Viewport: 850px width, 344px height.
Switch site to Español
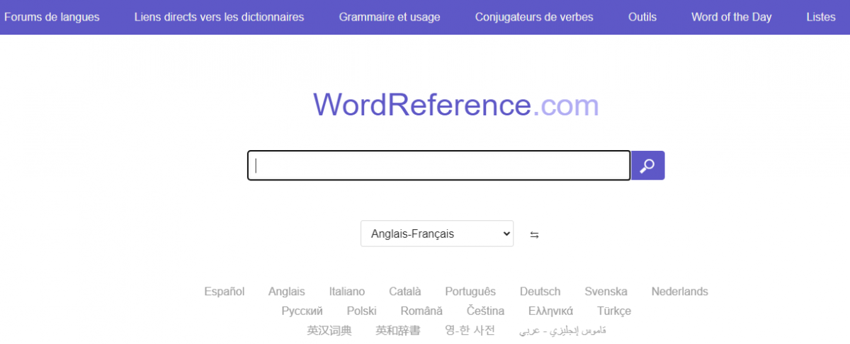(x=225, y=292)
